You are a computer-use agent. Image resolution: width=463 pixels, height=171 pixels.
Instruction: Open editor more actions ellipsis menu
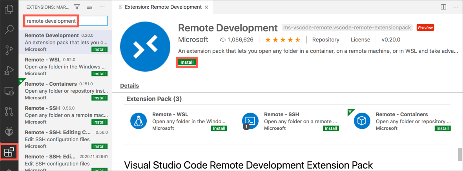pyautogui.click(x=456, y=7)
